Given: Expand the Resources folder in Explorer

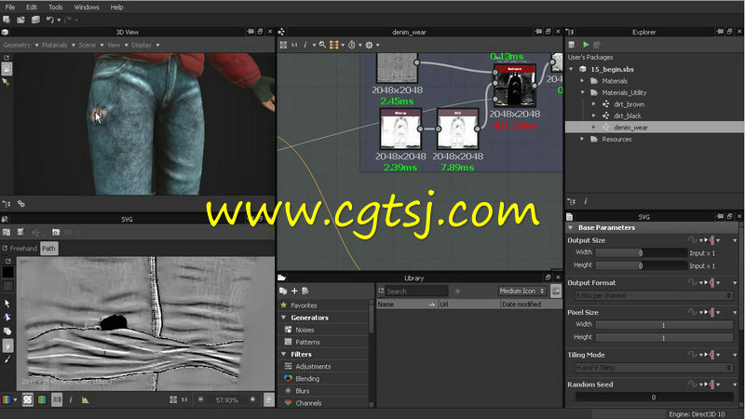Looking at the screenshot, I should click(582, 139).
